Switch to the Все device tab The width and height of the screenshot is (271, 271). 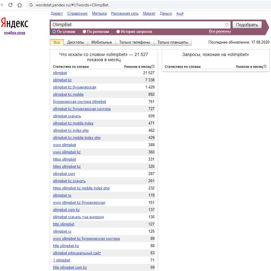57,42
